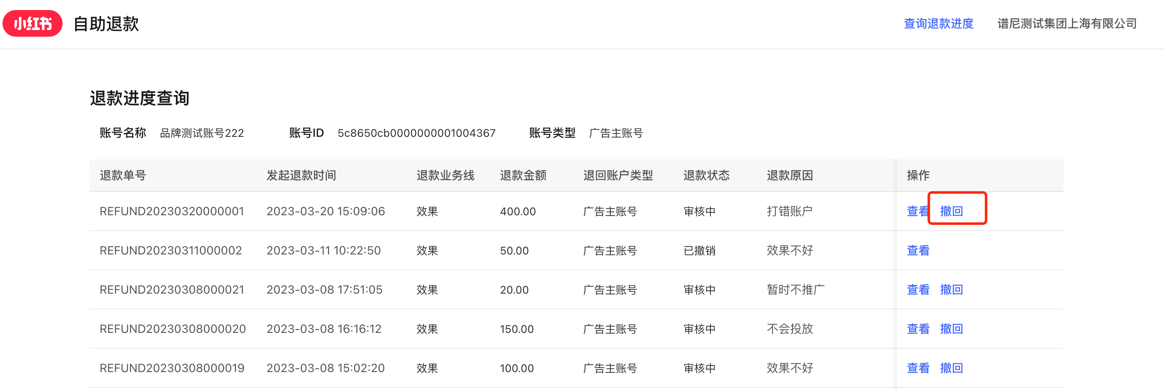The image size is (1164, 390).
Task: Click refund reason 暂时不推广
Action: [x=796, y=289]
